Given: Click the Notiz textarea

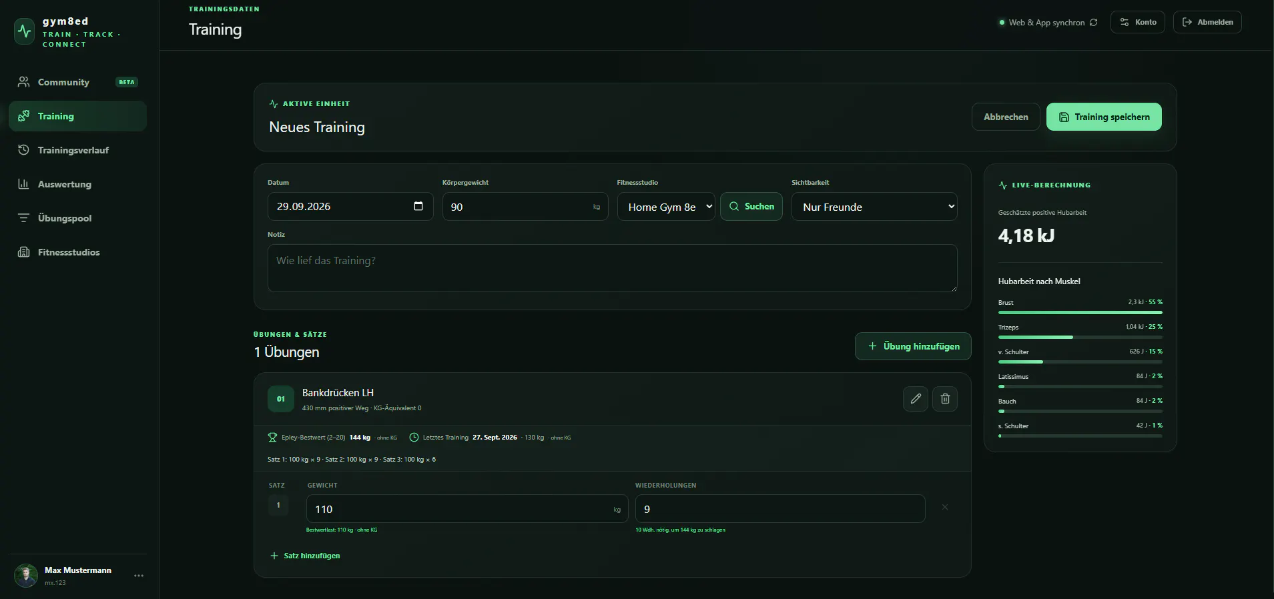Looking at the screenshot, I should (x=613, y=268).
